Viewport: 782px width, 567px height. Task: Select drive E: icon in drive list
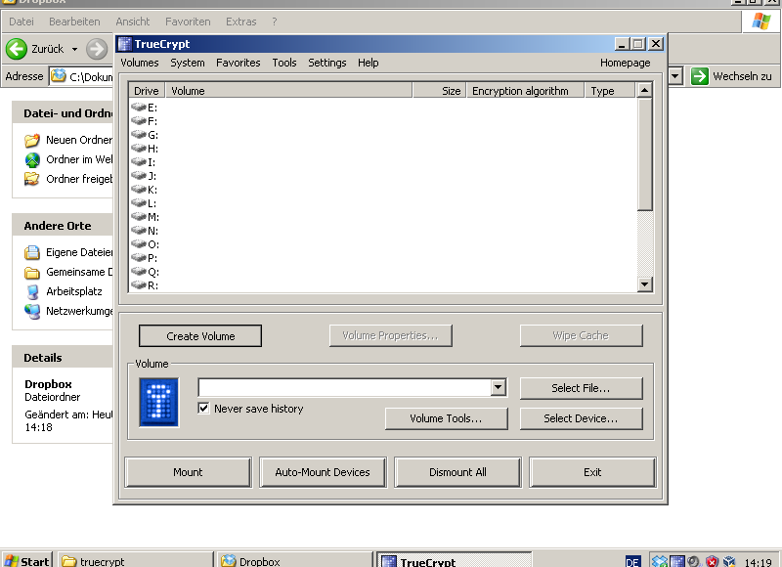tap(139, 108)
